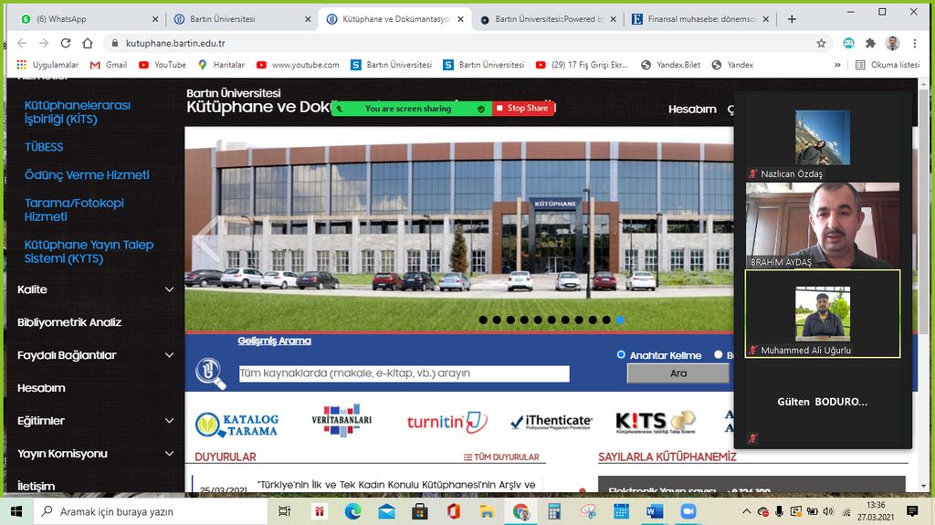Image resolution: width=935 pixels, height=525 pixels.
Task: Open the KITS logo link
Action: [655, 423]
